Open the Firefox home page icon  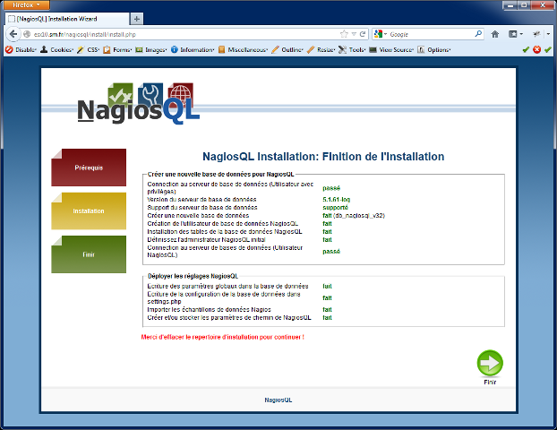[495, 34]
